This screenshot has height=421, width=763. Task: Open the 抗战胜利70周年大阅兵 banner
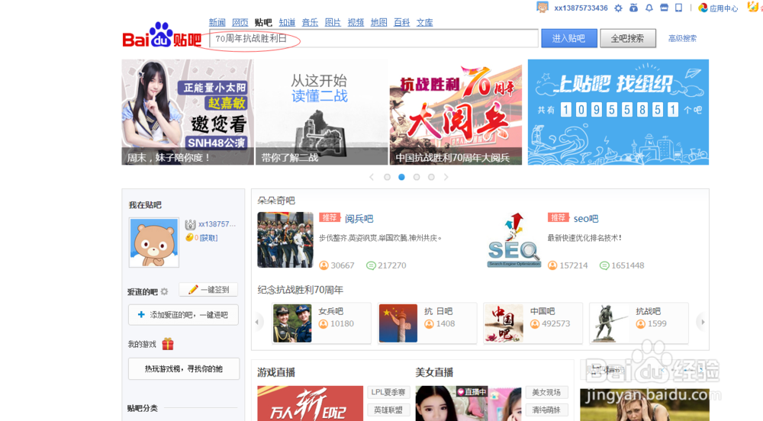tap(456, 112)
